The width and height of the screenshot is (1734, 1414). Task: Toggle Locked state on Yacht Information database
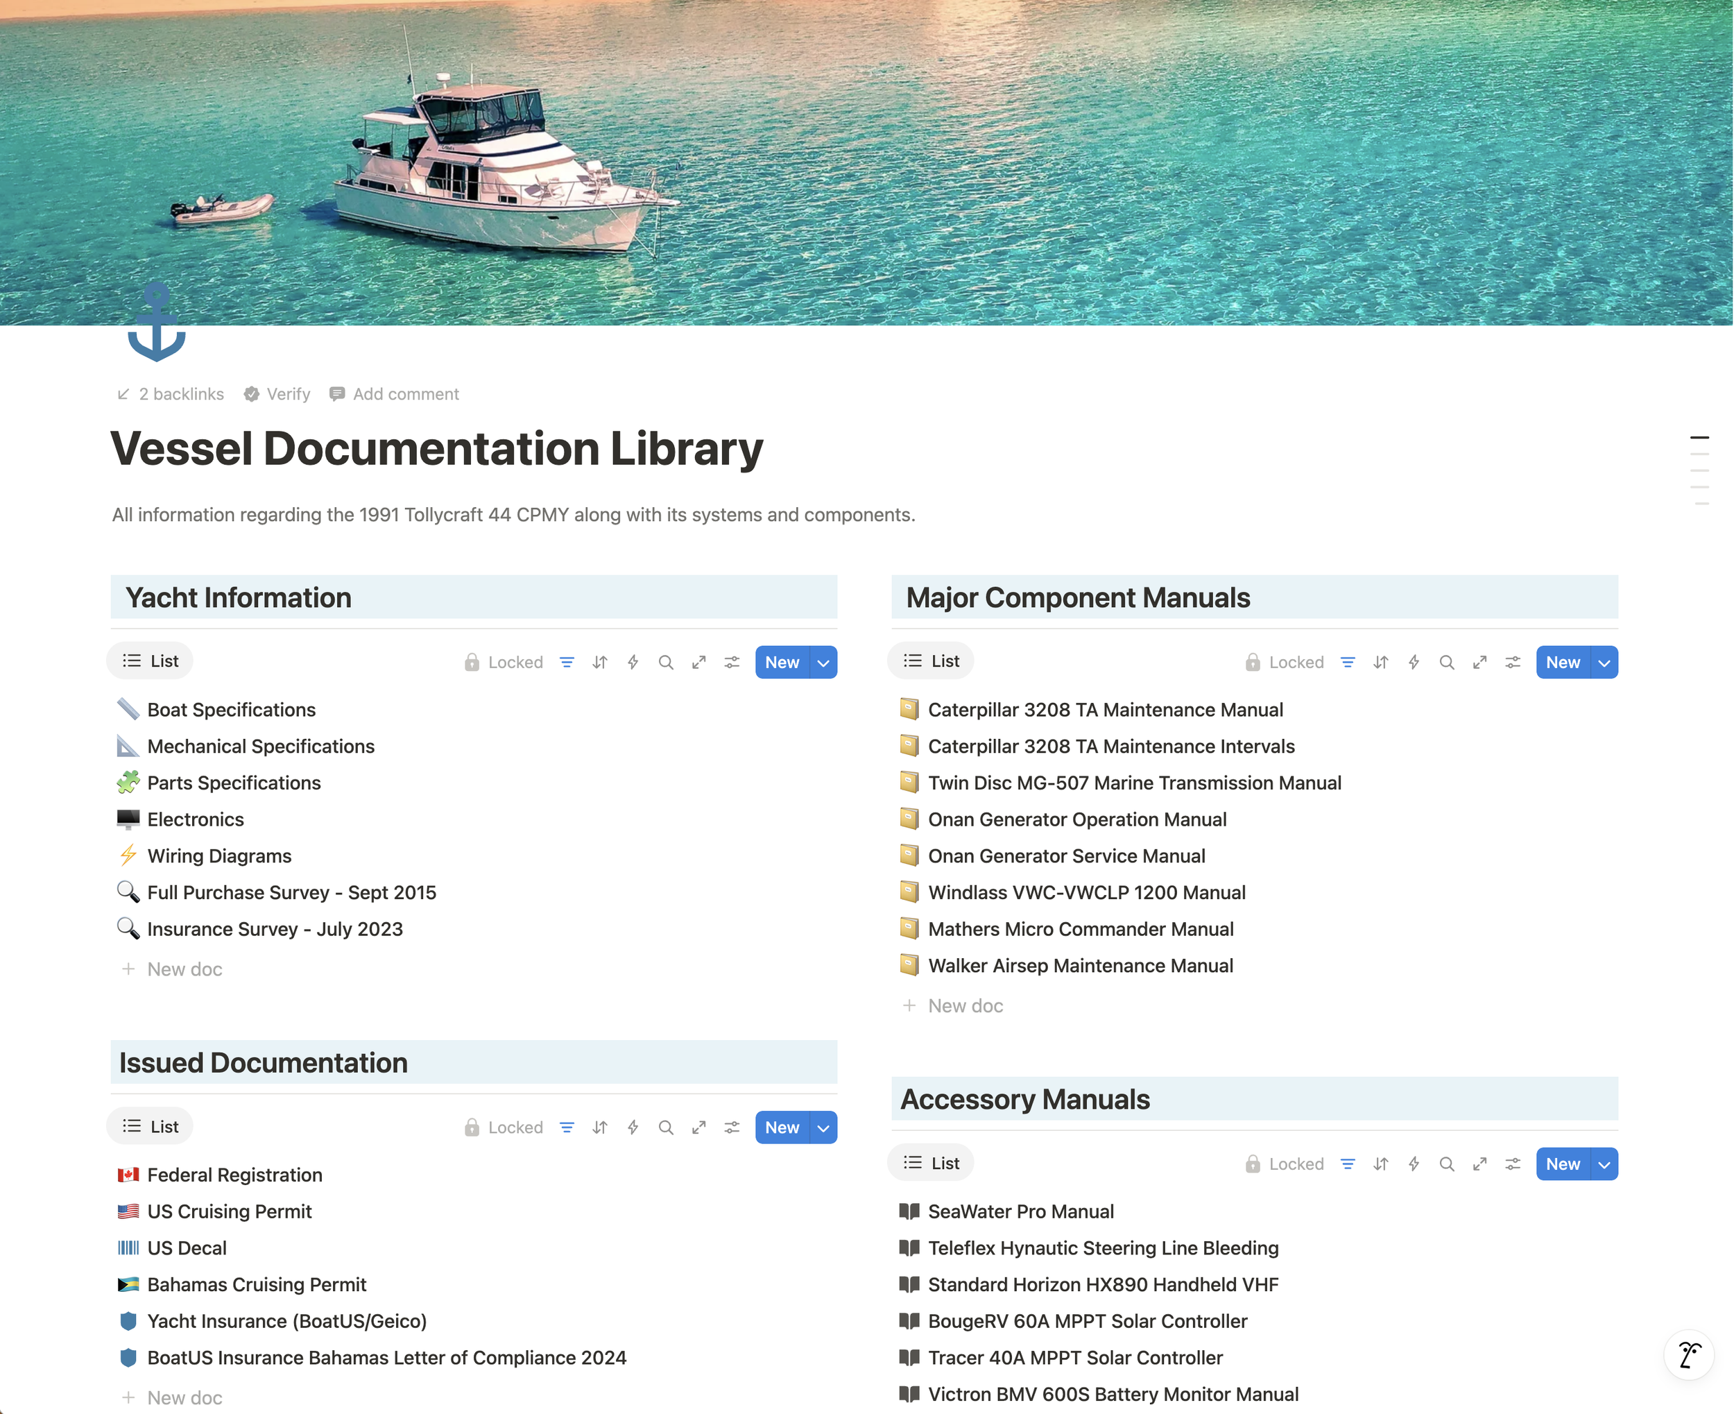[x=504, y=662]
